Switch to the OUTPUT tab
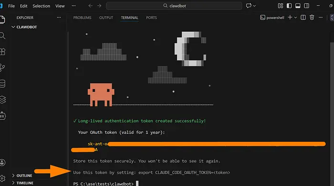Viewport: 334px width, 186px height. click(x=106, y=18)
